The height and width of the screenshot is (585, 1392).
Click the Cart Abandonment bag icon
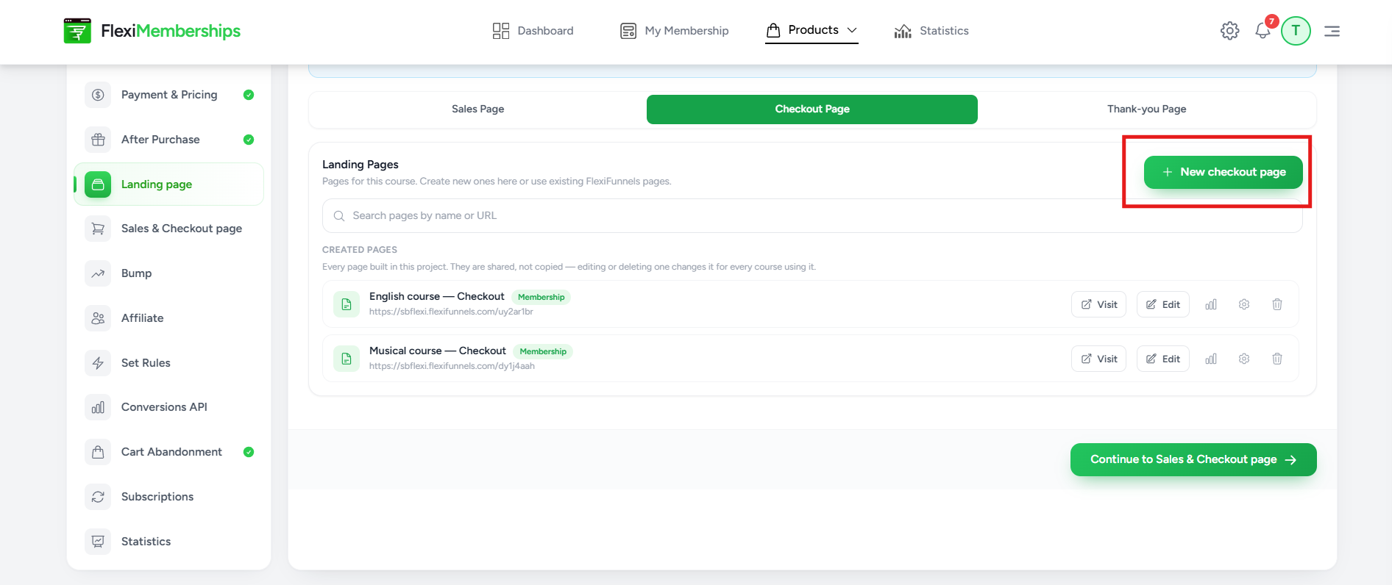tap(98, 452)
